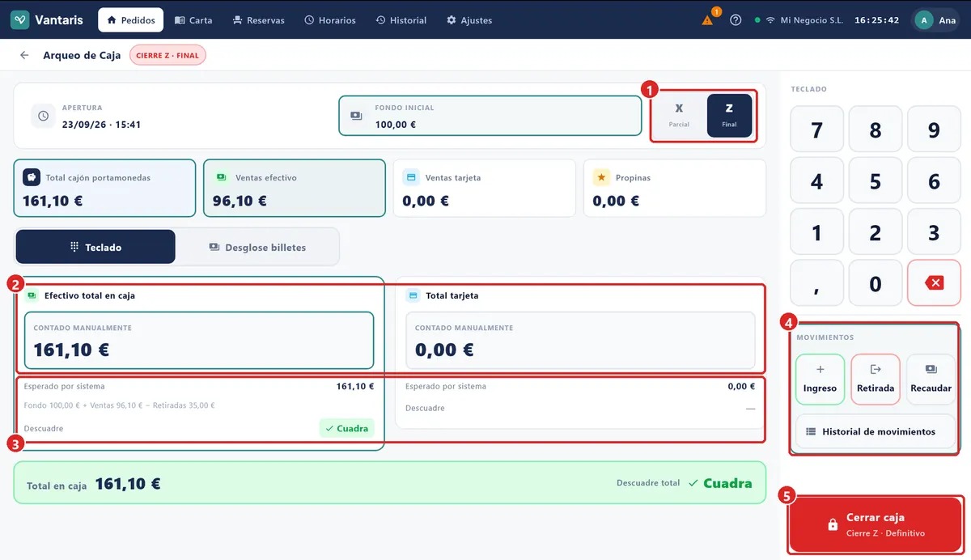Image resolution: width=971 pixels, height=560 pixels.
Task: Click the Ingreso plus button
Action: tap(820, 380)
